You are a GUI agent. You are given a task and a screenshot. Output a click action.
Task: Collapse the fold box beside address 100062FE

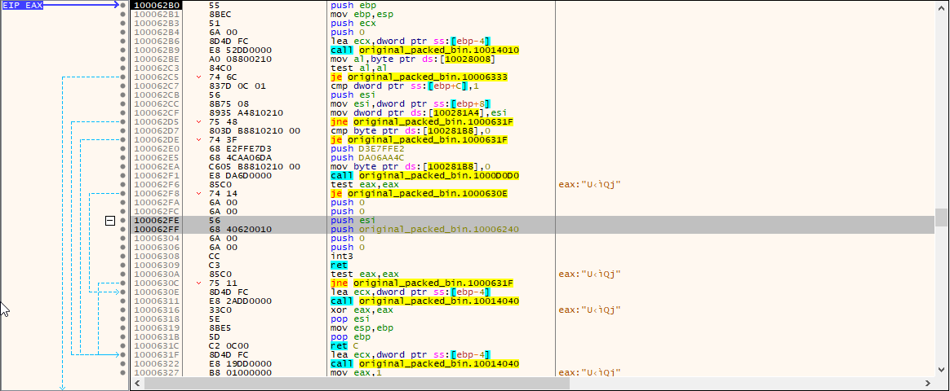(x=109, y=222)
